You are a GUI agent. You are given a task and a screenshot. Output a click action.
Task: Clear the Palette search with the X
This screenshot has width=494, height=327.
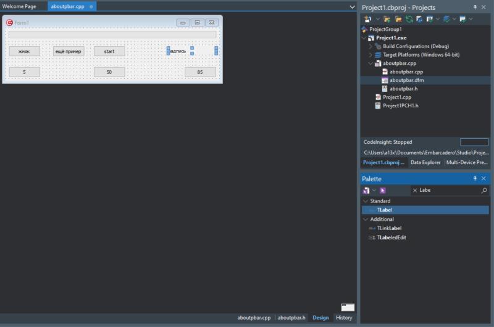[415, 191]
